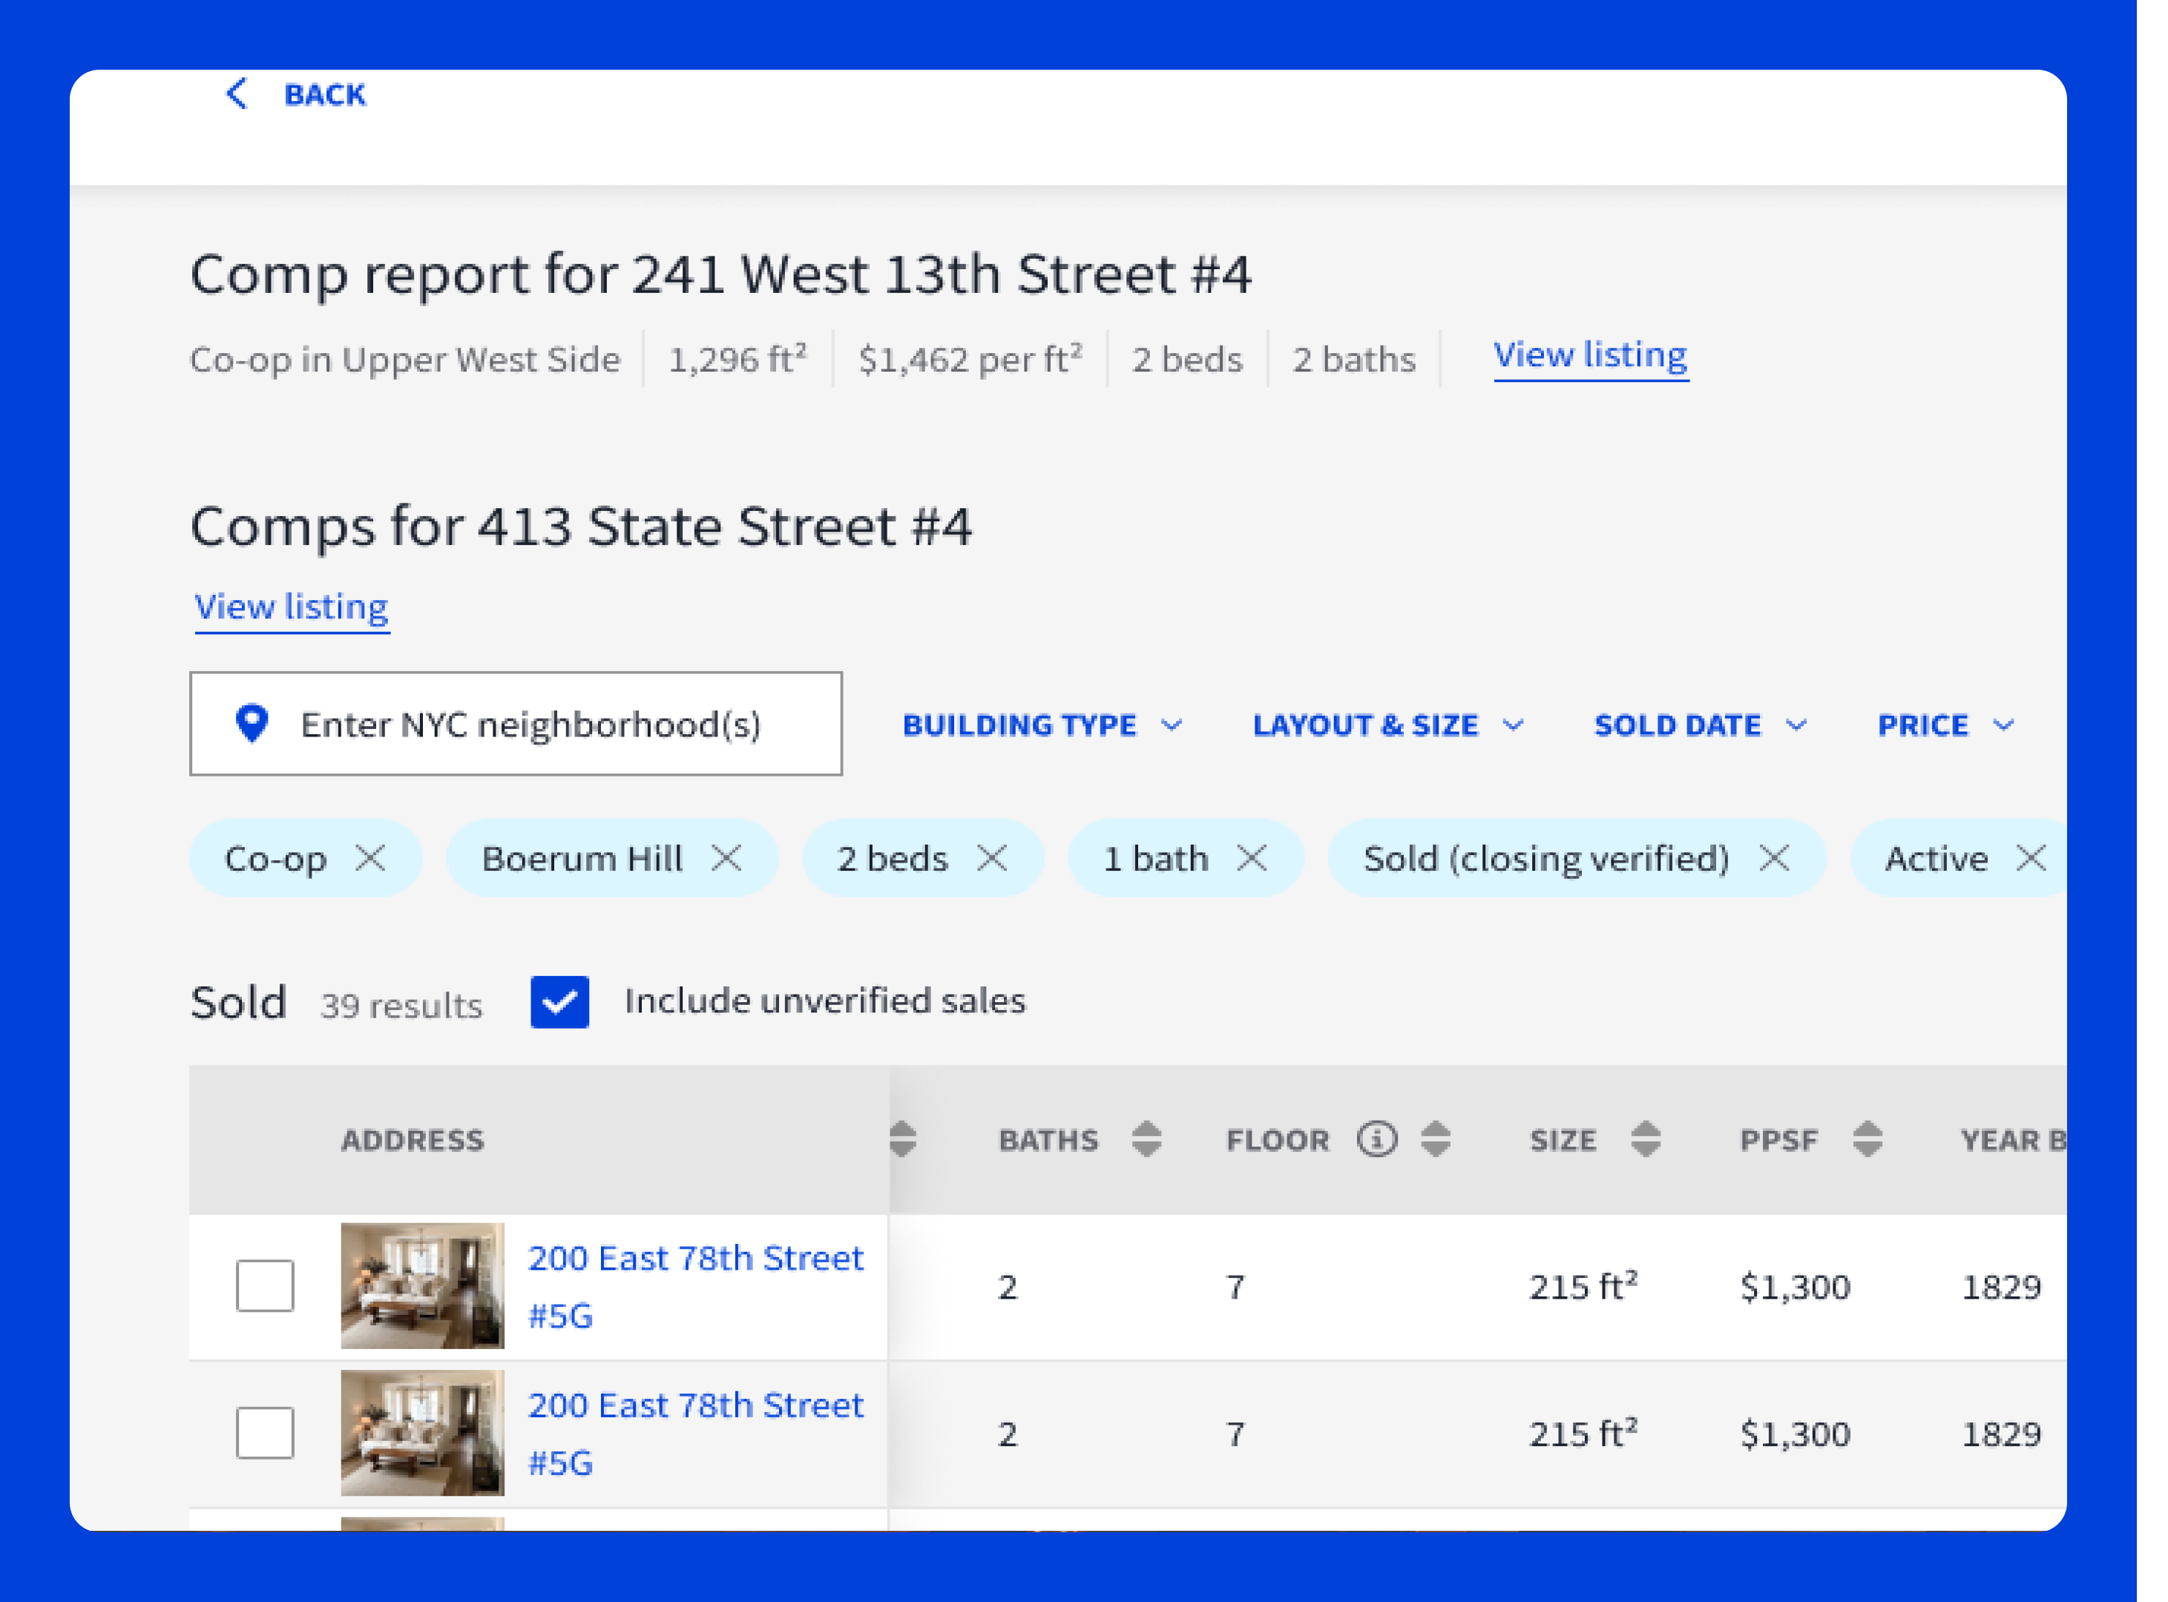Sort by Baths column arrows
The height and width of the screenshot is (1602, 2168).
click(1146, 1139)
